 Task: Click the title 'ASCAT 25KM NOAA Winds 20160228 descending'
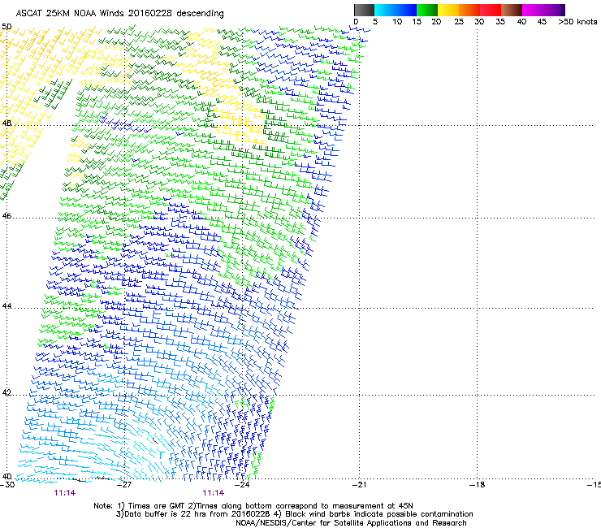click(119, 14)
